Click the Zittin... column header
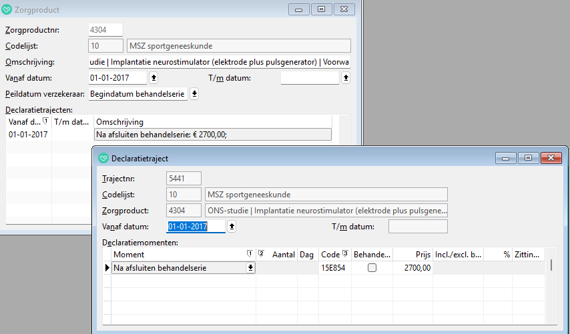 tap(529, 255)
